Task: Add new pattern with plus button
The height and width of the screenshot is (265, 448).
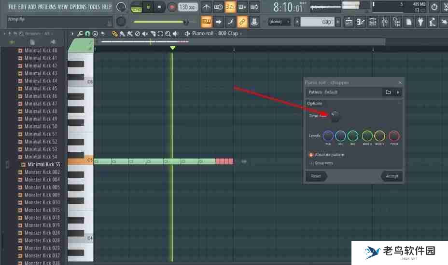Action: 338,22
